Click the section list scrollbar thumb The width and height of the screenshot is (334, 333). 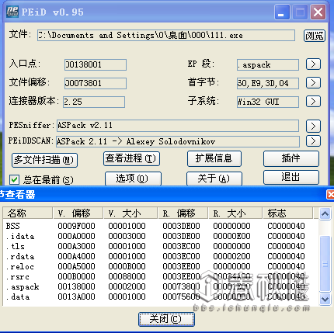pyautogui.click(x=325, y=264)
